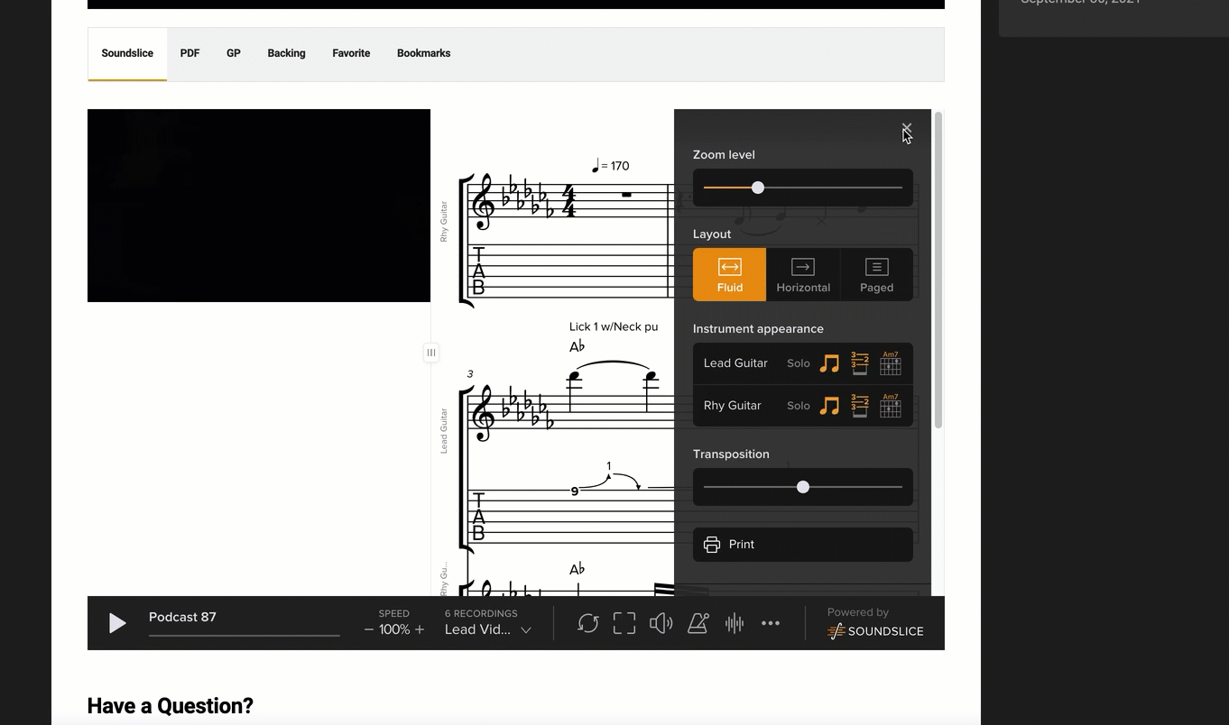Switch layout to Paged mode
1229x725 pixels.
point(875,274)
